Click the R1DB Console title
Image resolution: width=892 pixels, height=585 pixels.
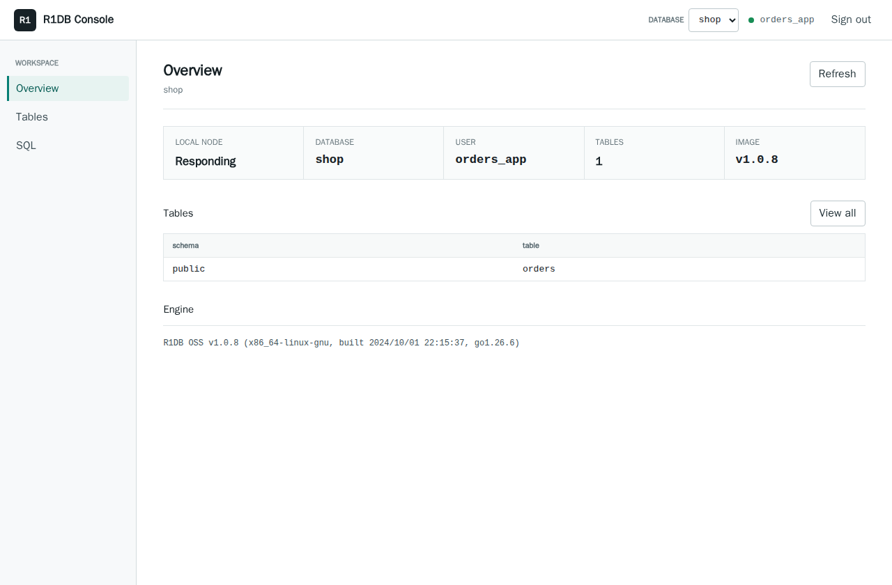tap(78, 19)
